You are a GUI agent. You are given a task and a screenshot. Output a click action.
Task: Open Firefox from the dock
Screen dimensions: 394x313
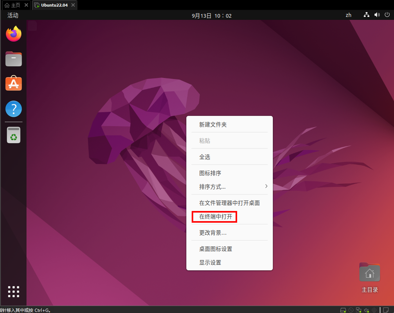pos(14,34)
